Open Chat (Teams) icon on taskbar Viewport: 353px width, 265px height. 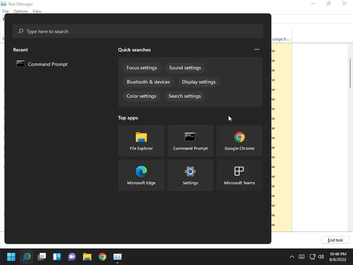tap(72, 257)
